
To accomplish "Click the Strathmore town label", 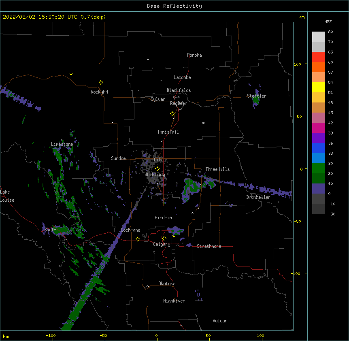I will (209, 246).
